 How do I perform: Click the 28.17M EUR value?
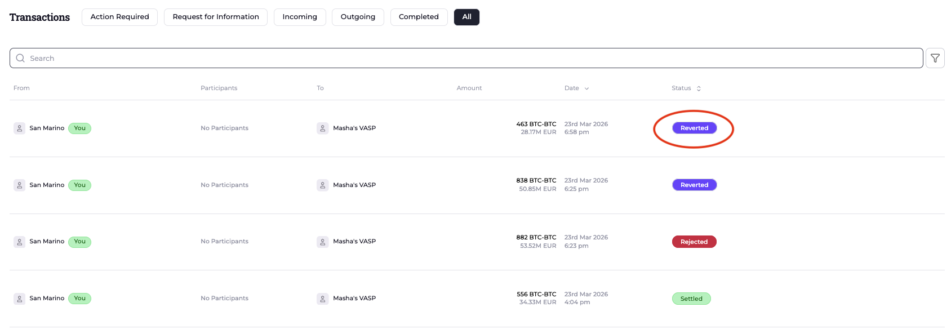tap(539, 132)
